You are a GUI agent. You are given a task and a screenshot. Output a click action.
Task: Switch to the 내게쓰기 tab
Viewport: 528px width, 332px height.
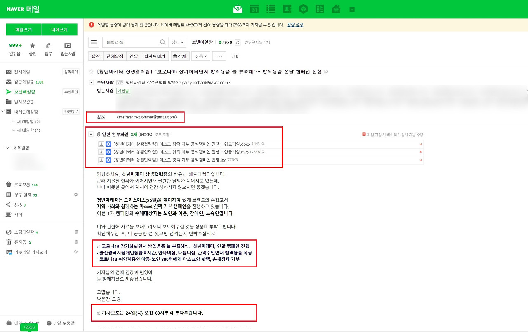pos(59,30)
